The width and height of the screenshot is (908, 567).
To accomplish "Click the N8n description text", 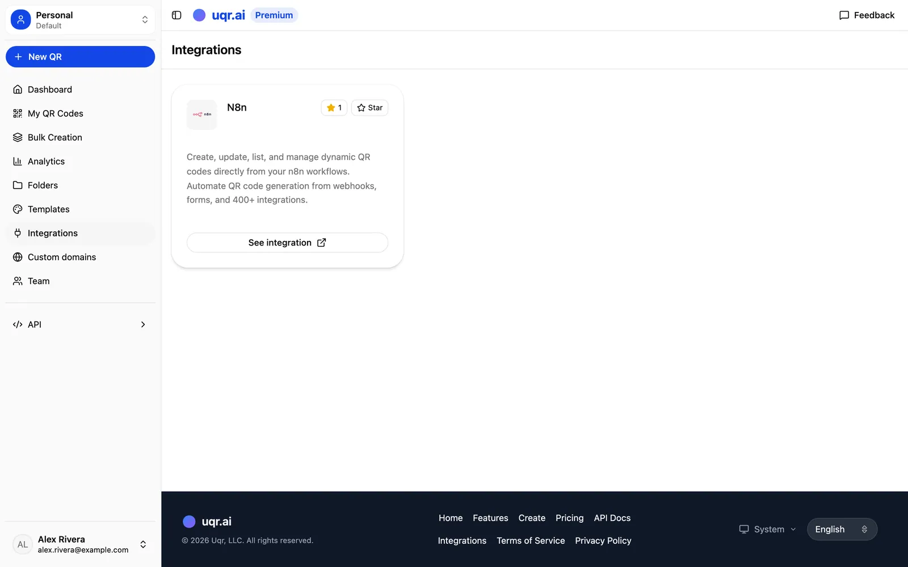I will click(x=282, y=179).
